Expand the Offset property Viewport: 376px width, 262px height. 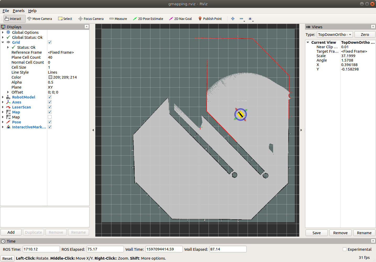8,92
